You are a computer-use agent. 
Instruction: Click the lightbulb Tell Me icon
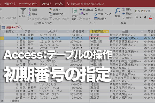[68, 4]
